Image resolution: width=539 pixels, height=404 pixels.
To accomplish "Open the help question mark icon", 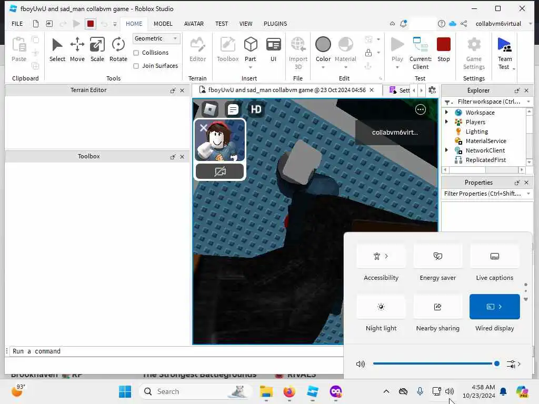I will pos(442,24).
